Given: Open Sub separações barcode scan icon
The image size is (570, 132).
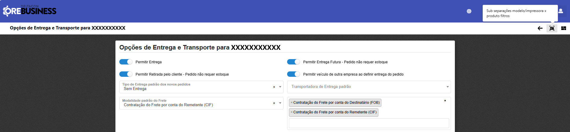Looking at the screenshot, I should point(552,28).
